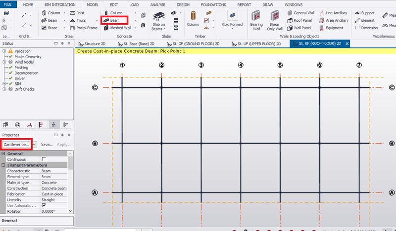
Task: Toggle the Use Automatic checkbox
Action: [x=44, y=205]
